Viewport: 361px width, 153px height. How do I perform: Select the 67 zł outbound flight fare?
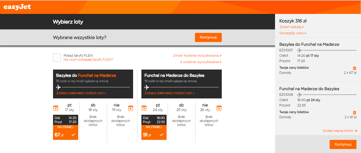point(66,127)
